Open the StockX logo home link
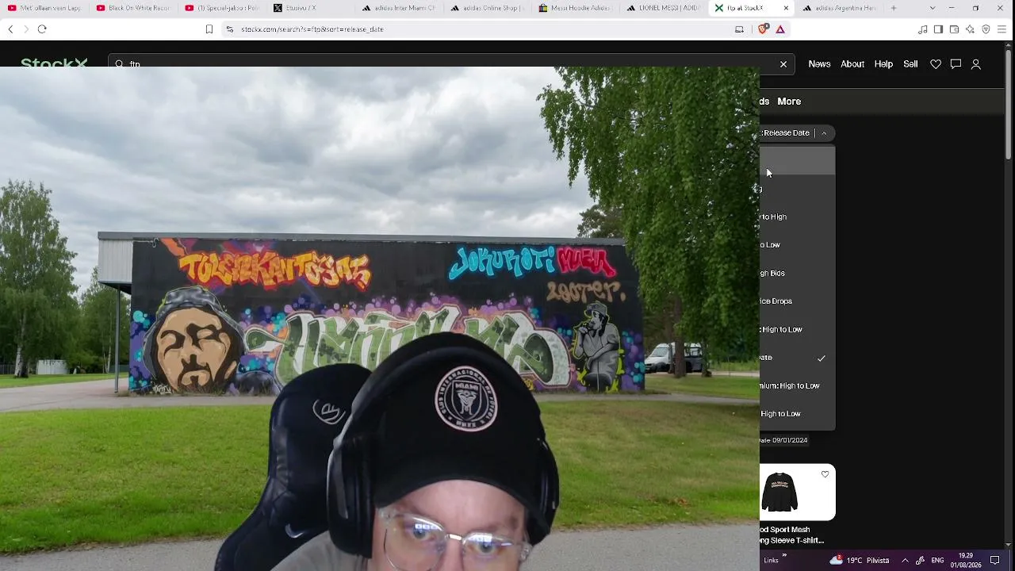The height and width of the screenshot is (571, 1015). tap(54, 63)
